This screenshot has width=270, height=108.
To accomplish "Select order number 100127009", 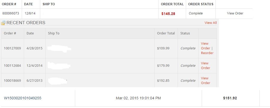I will click(12, 48).
